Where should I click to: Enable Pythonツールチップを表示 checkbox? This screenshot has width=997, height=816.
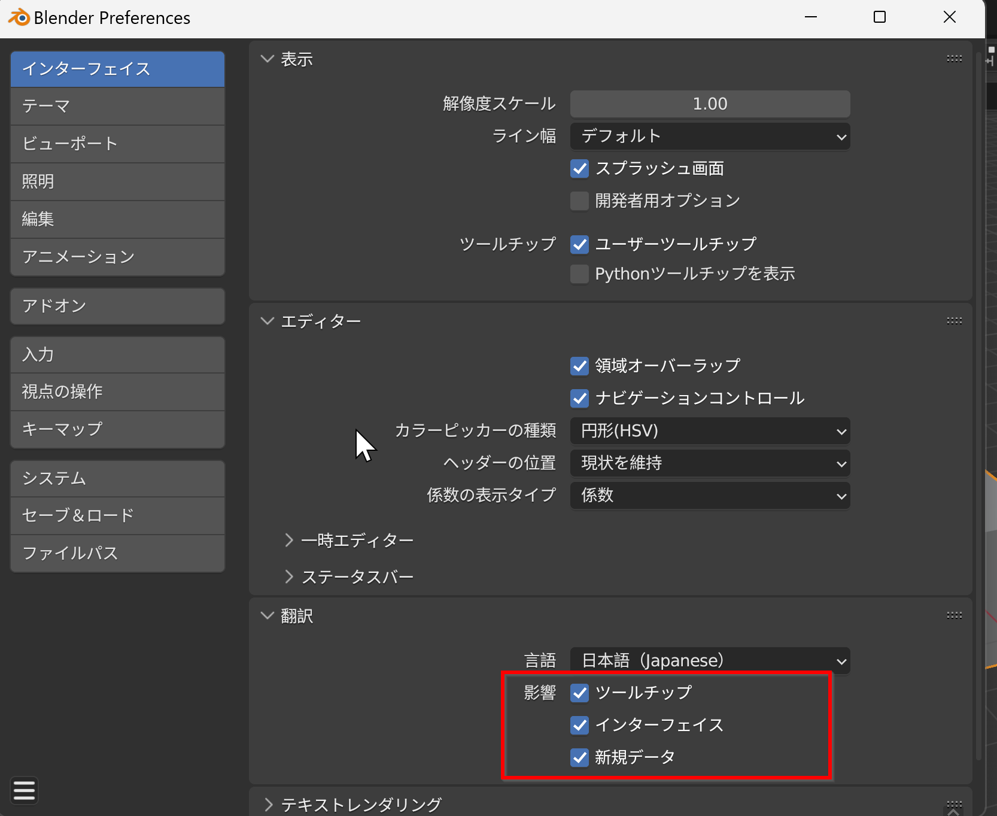(x=579, y=274)
